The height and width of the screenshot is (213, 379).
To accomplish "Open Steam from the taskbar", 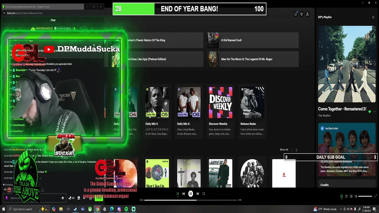I will tap(76, 209).
